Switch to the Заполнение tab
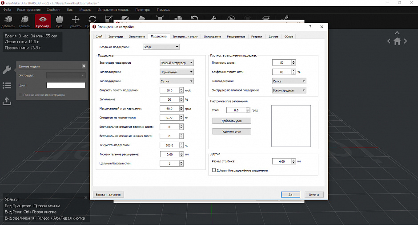Screen dimensions: 418x225 pyautogui.click(x=137, y=37)
